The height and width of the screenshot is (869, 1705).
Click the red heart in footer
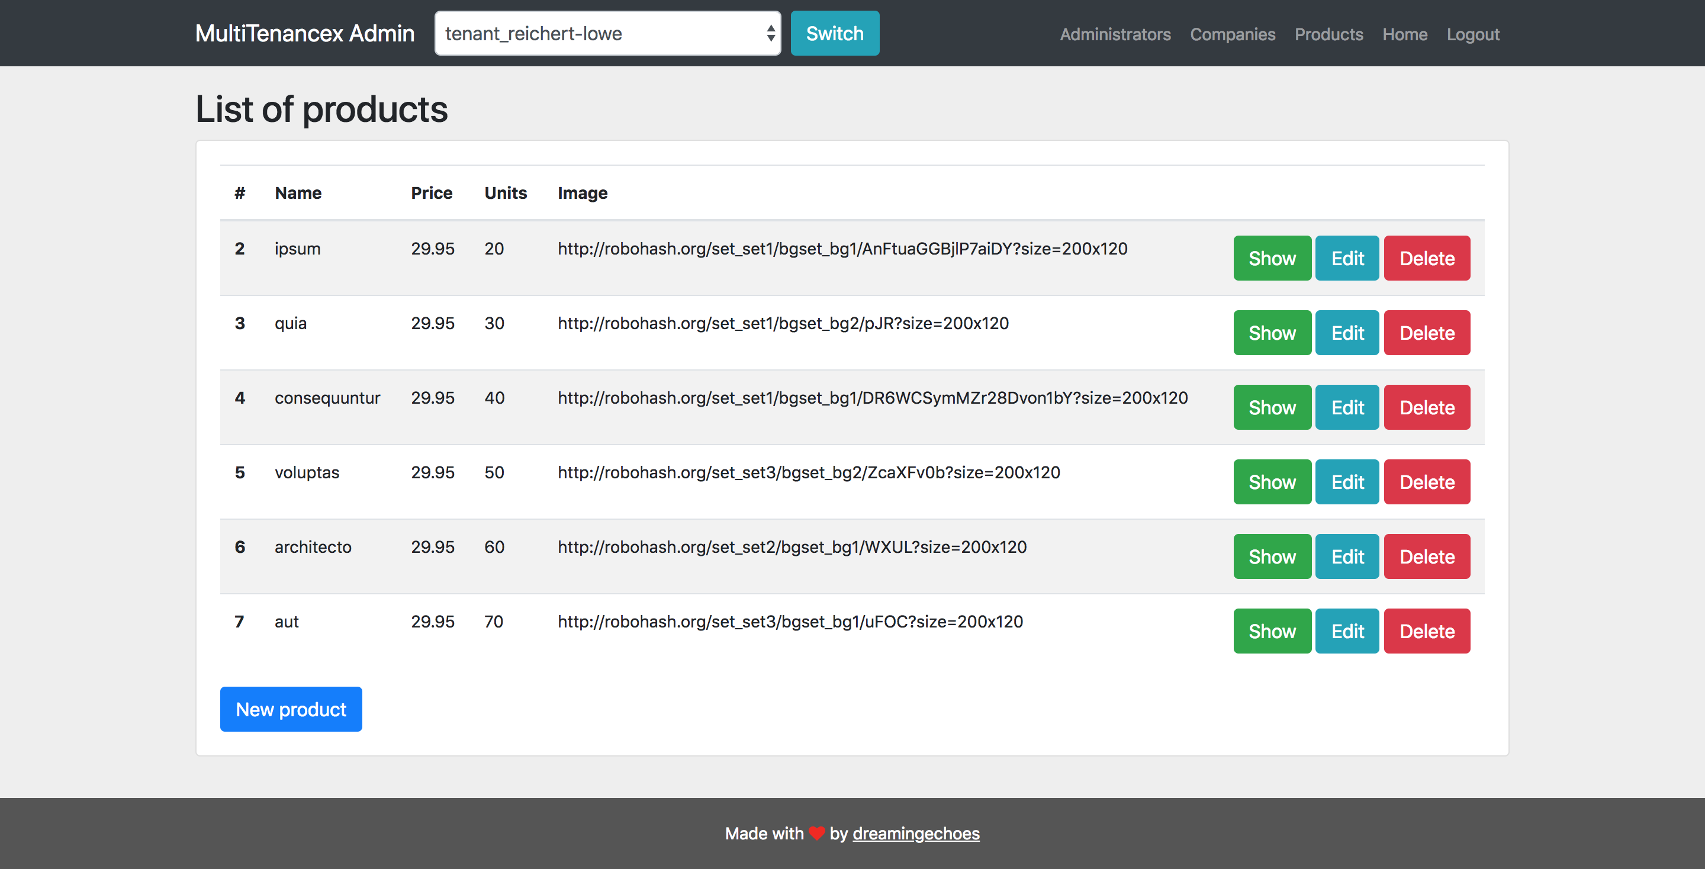pos(816,833)
